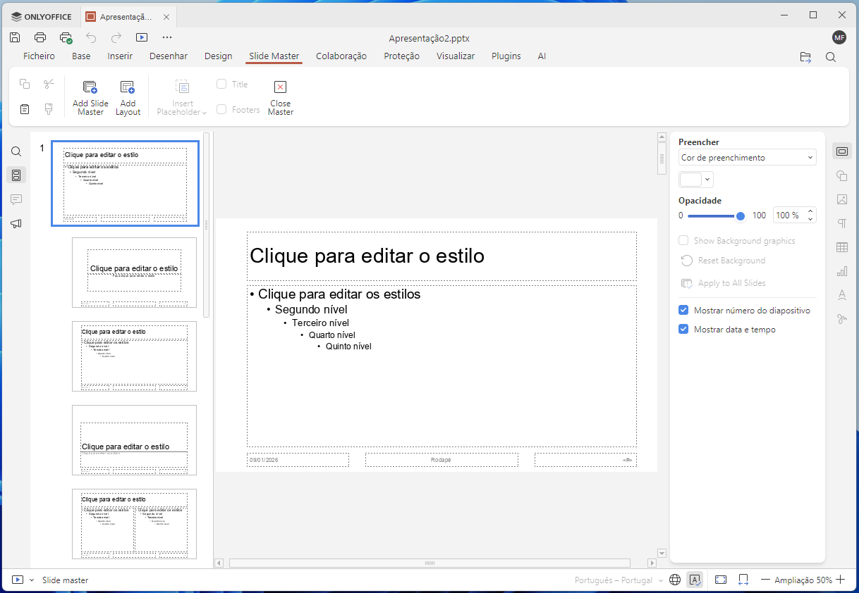Viewport: 859px width, 593px height.
Task: Enable the Footers checkbox
Action: (222, 109)
